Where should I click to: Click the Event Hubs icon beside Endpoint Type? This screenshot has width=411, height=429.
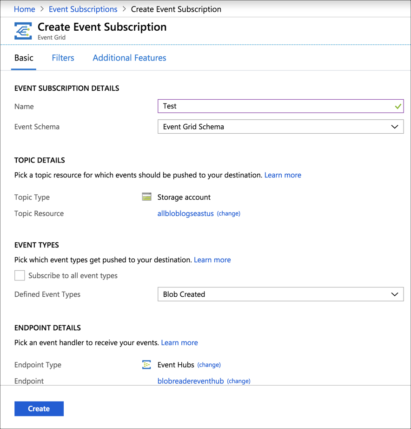(x=146, y=365)
